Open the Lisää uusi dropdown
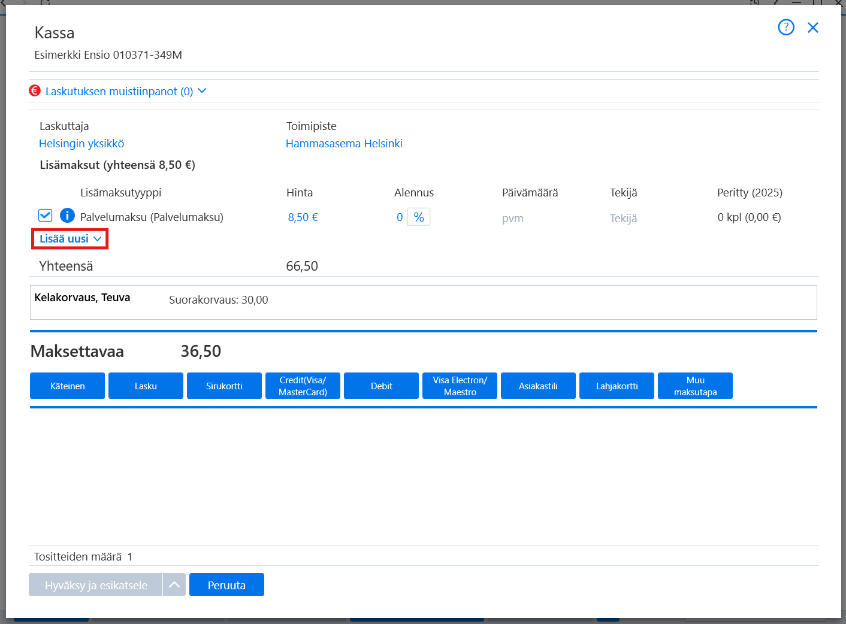 coord(70,239)
